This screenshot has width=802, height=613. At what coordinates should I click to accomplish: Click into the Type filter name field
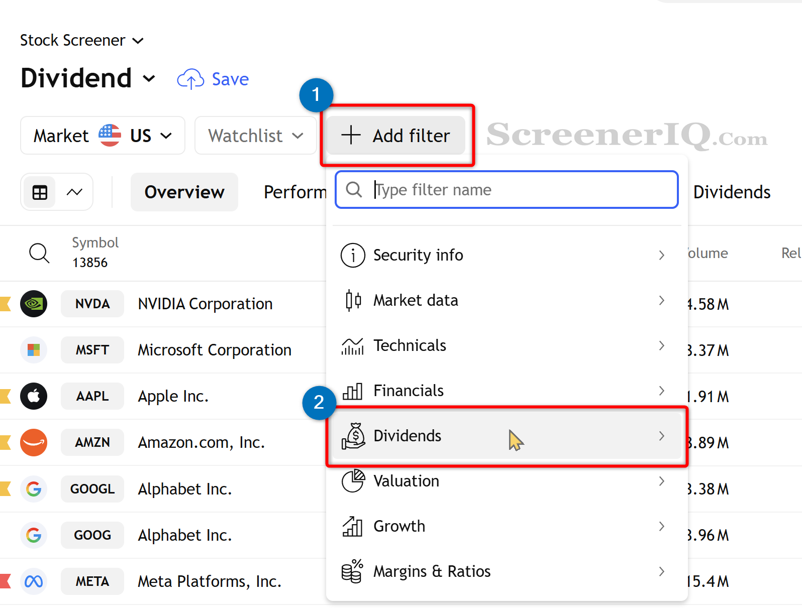click(507, 190)
